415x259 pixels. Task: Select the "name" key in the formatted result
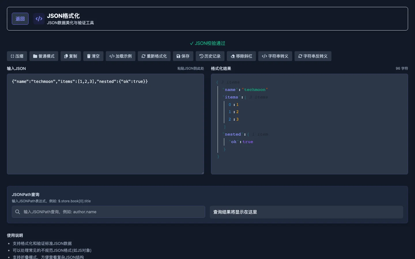(x=230, y=90)
